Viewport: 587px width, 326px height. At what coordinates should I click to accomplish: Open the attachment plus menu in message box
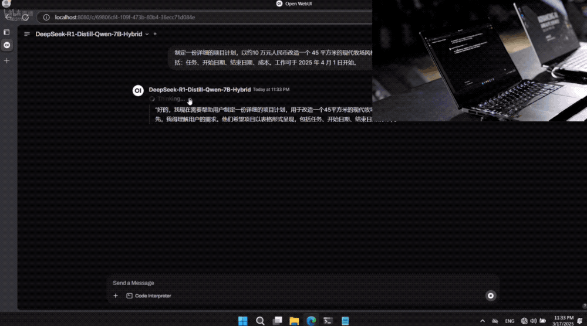[x=116, y=296]
